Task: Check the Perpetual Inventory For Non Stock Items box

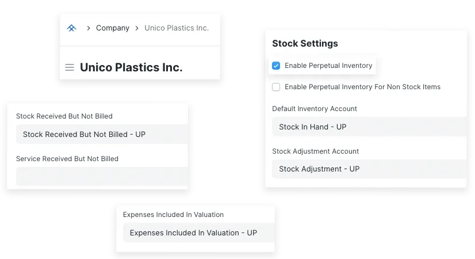Action: (276, 87)
